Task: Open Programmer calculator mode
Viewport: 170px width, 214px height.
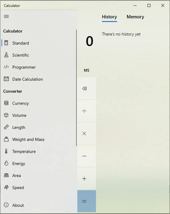Action: [38, 67]
